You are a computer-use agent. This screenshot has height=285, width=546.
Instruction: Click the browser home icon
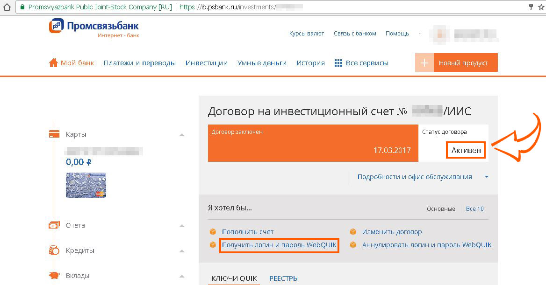[x=7, y=7]
